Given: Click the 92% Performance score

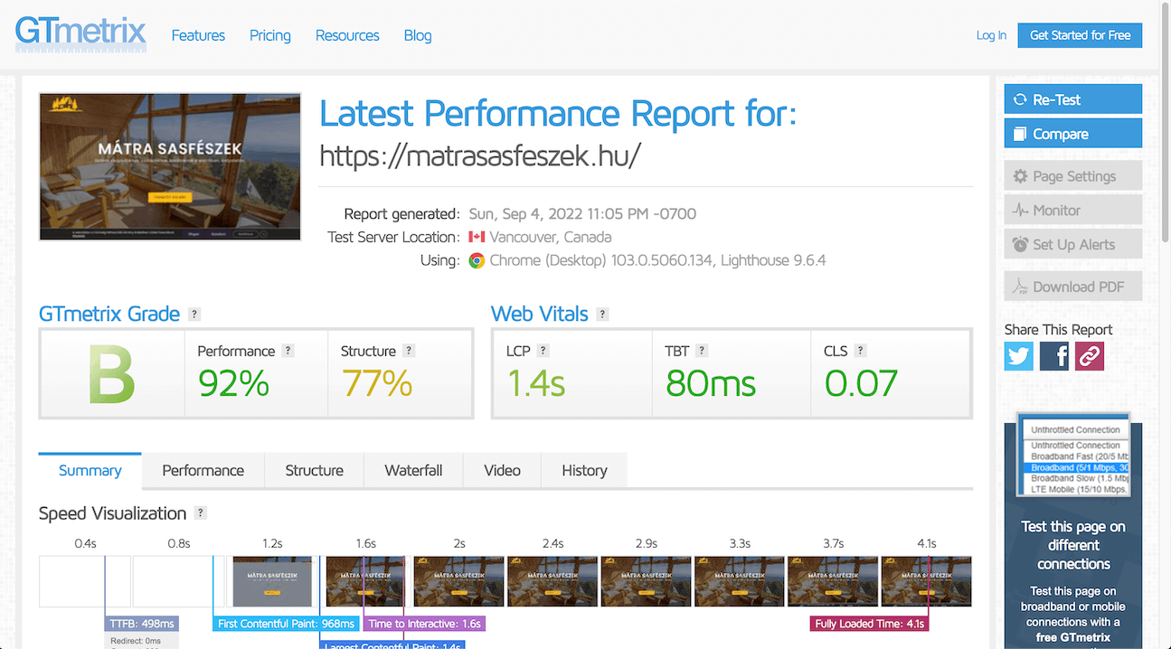Looking at the screenshot, I should [x=233, y=383].
